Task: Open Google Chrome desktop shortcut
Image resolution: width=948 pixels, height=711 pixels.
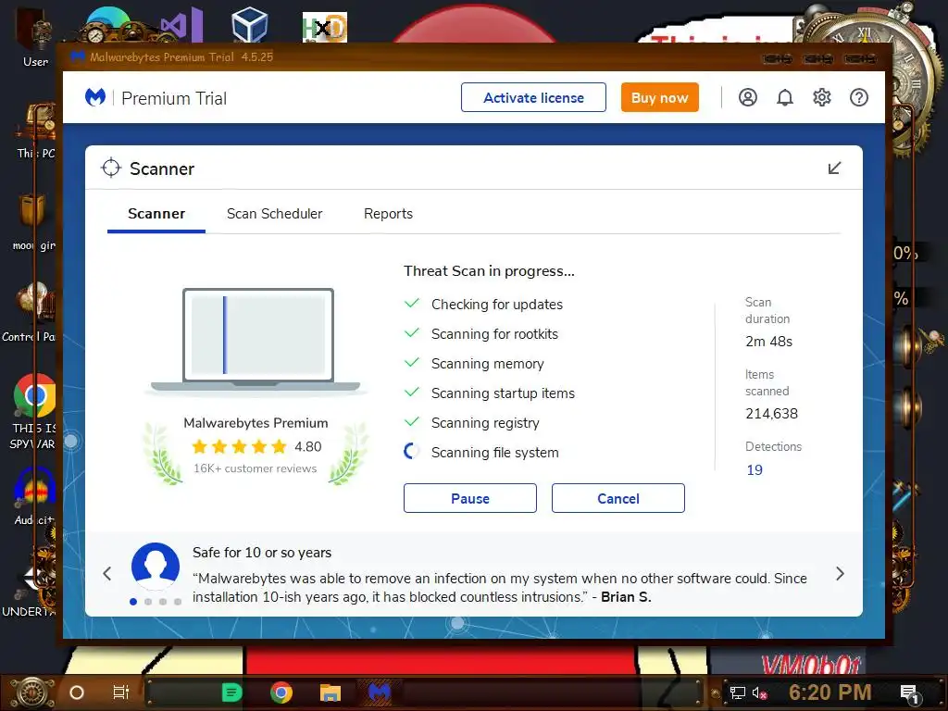Action: pos(34,410)
